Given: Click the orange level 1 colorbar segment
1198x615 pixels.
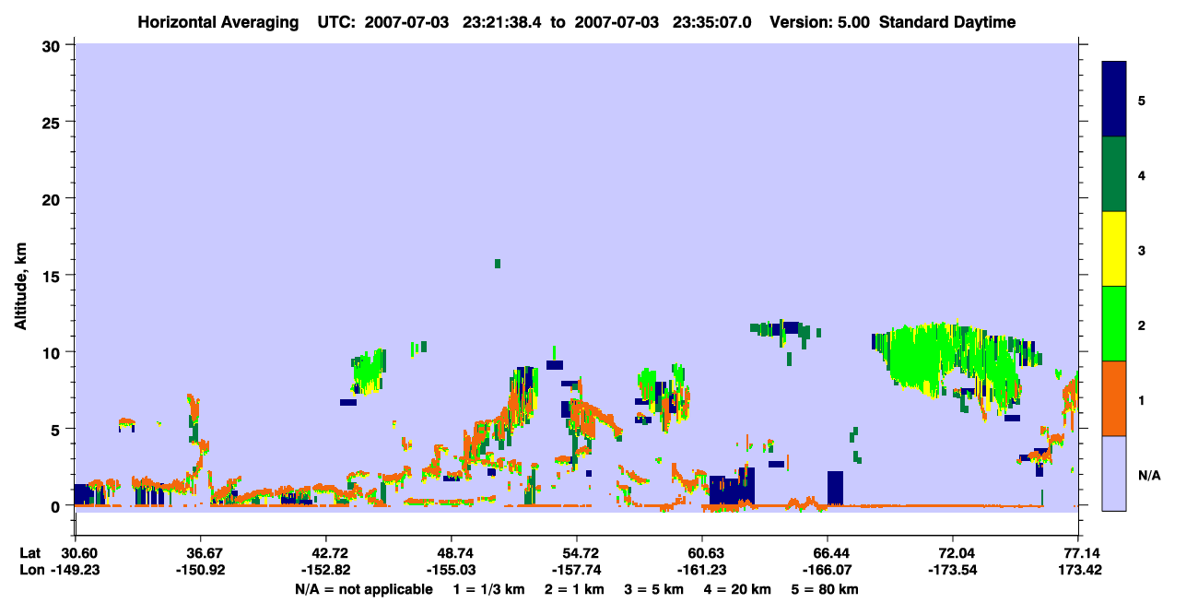Looking at the screenshot, I should pyautogui.click(x=1114, y=397).
